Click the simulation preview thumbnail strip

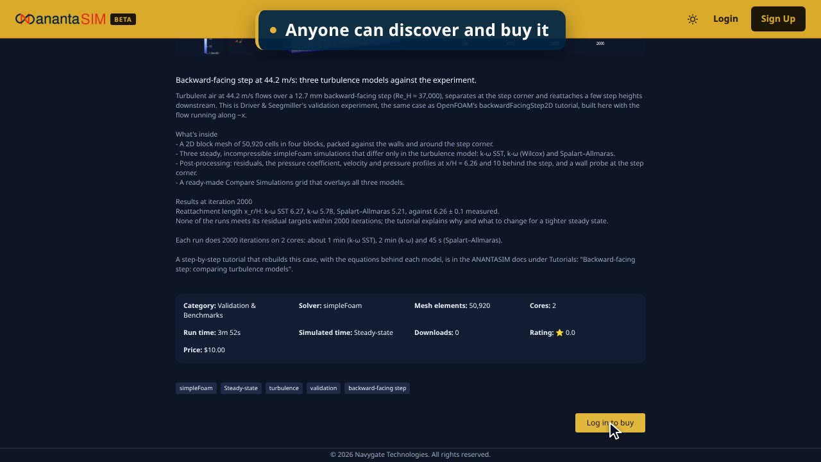pyautogui.click(x=410, y=47)
